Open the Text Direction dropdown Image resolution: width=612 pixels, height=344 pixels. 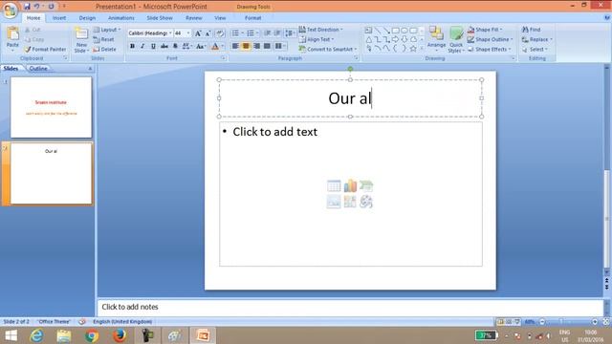click(x=321, y=30)
